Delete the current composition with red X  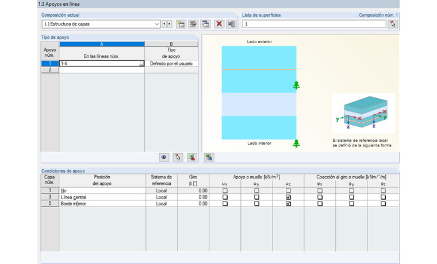click(219, 24)
